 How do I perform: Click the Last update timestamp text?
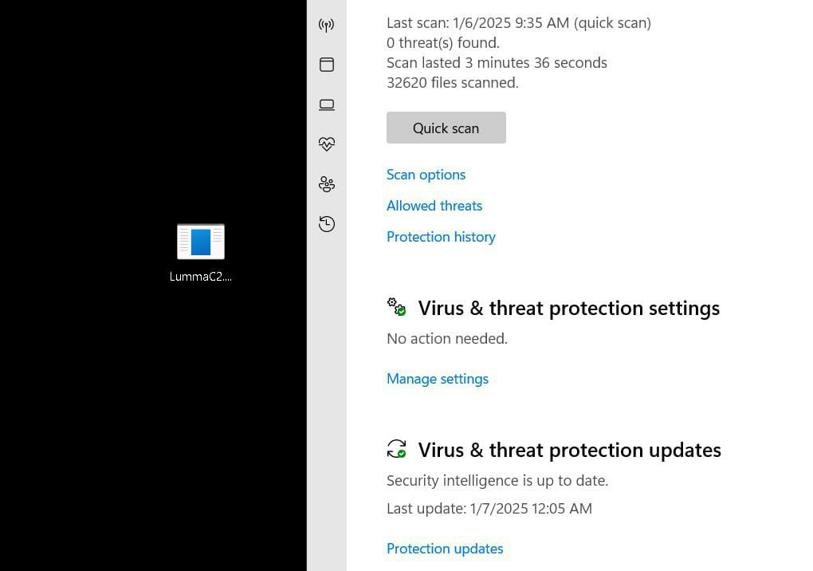(489, 509)
